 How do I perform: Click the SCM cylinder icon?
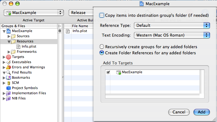click(x=9, y=83)
